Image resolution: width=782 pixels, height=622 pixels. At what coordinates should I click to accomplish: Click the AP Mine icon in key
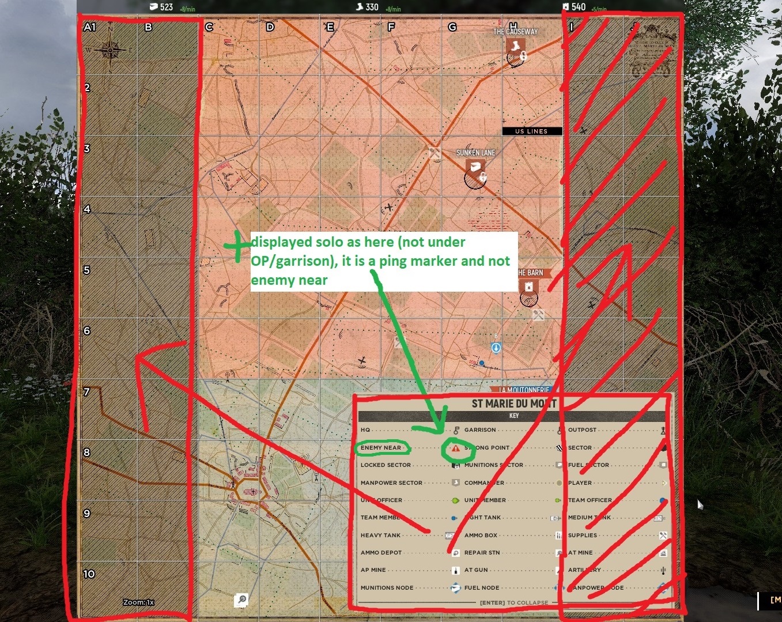455,570
